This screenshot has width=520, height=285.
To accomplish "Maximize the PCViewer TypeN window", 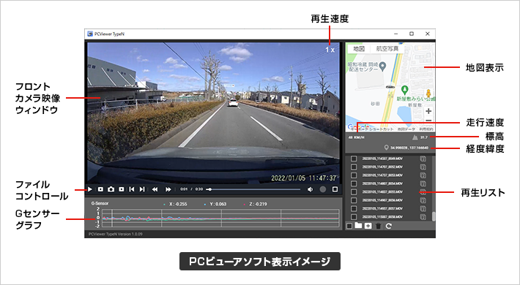I will point(412,34).
